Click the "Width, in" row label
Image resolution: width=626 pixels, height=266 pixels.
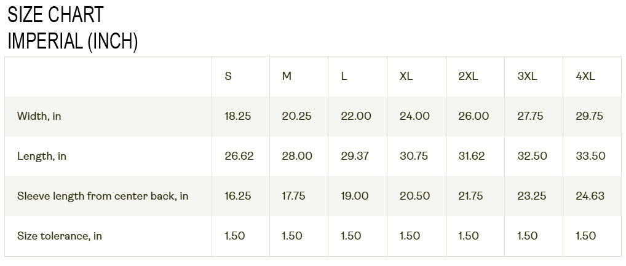[39, 116]
